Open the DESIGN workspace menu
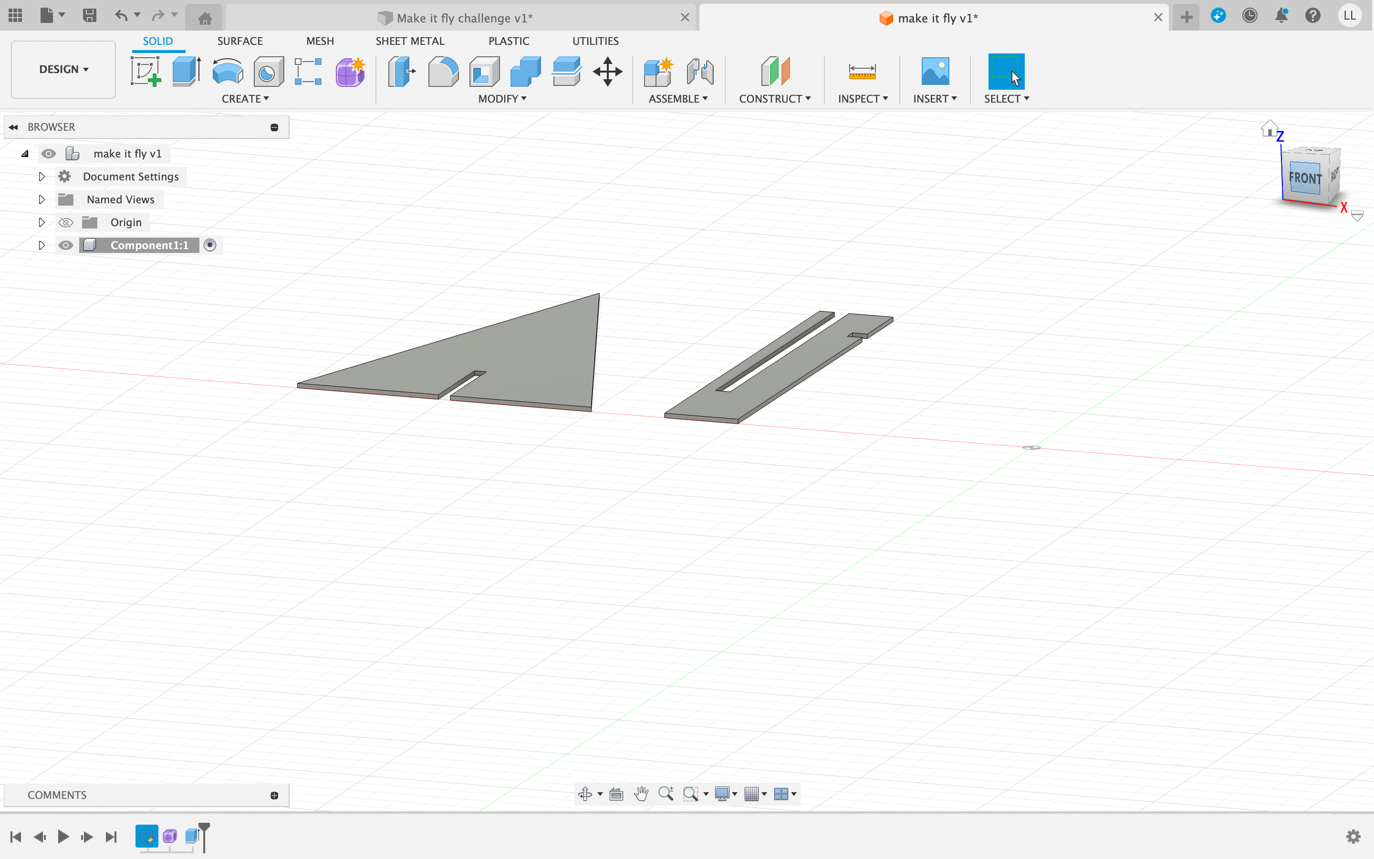Screen dimensions: 1374x859 pos(62,69)
